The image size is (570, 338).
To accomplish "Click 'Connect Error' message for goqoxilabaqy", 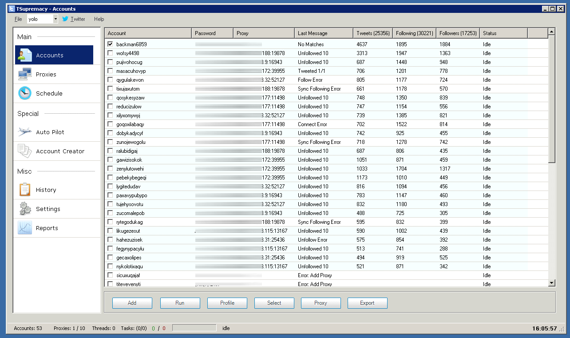I will [x=313, y=124].
